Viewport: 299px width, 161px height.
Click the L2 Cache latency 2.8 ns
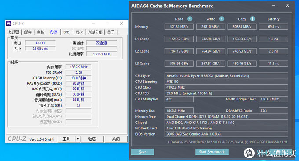(273, 51)
